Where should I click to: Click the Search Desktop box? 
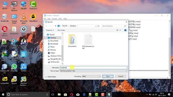pyautogui.click(x=114, y=26)
